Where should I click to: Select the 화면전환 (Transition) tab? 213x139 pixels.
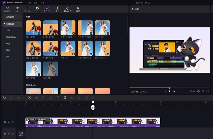(x=48, y=9)
